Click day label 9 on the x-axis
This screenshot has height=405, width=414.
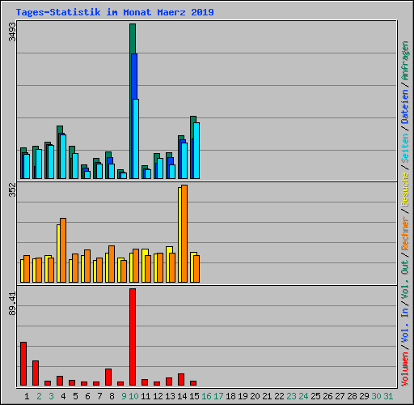click(124, 396)
